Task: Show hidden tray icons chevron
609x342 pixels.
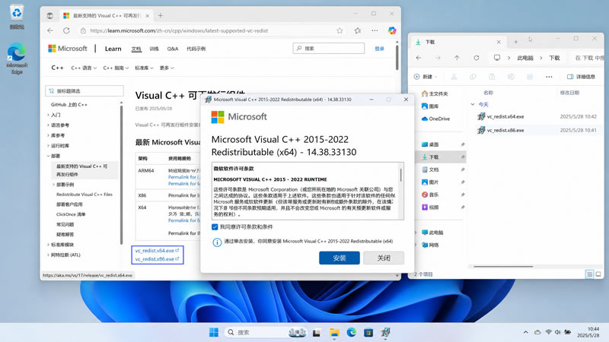Action: (525, 332)
